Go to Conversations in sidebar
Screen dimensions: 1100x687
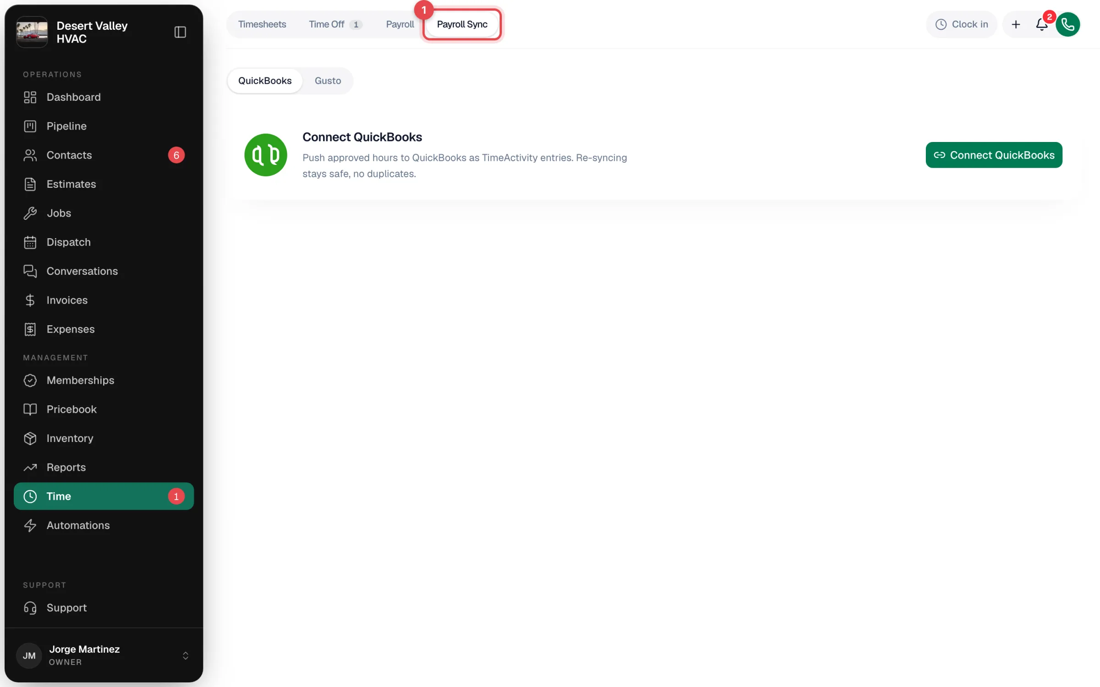point(104,271)
